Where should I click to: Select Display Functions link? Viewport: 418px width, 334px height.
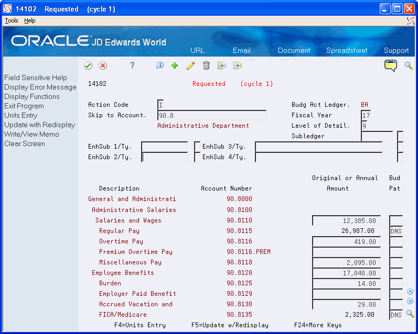[x=31, y=97]
